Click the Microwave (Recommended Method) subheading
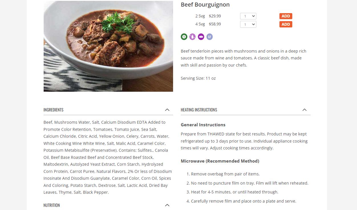 pyautogui.click(x=220, y=161)
